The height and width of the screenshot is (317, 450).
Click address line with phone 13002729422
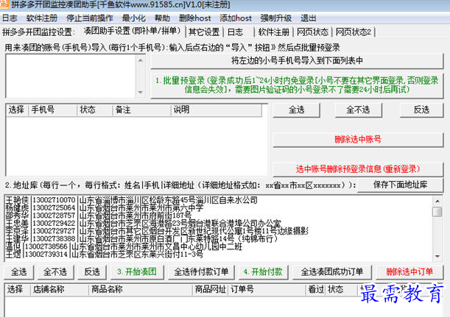(x=144, y=223)
